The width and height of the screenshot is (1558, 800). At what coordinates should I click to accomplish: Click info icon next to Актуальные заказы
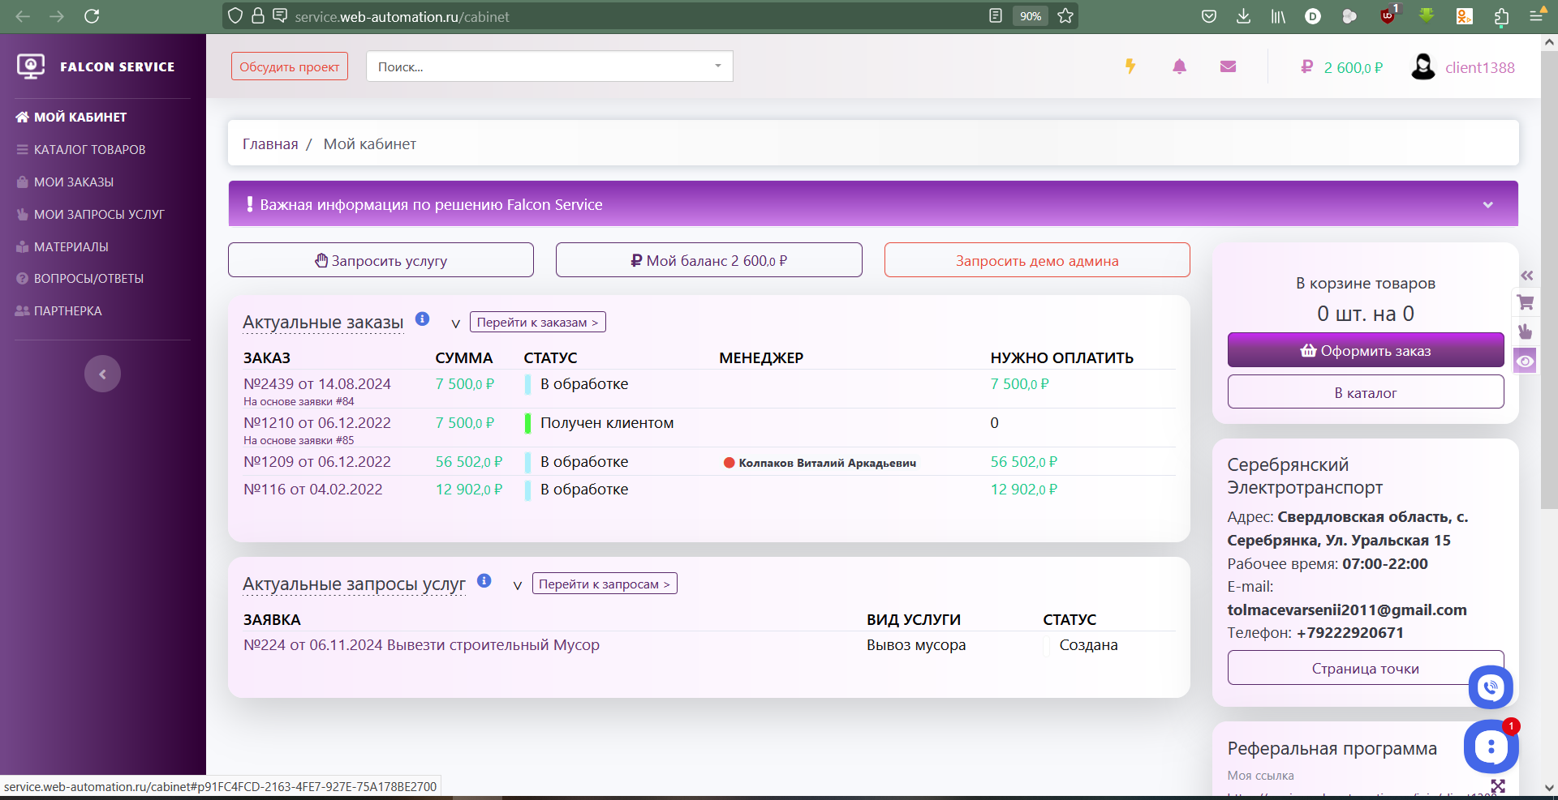[x=422, y=319]
